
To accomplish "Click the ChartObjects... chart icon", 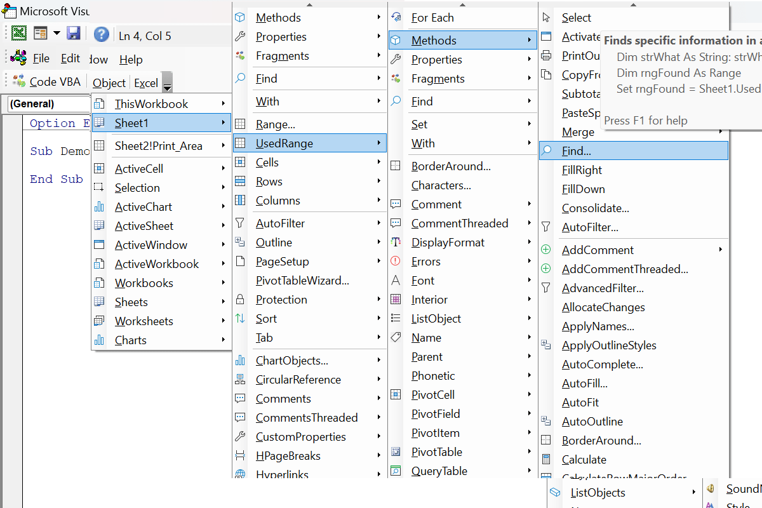I will [x=240, y=360].
